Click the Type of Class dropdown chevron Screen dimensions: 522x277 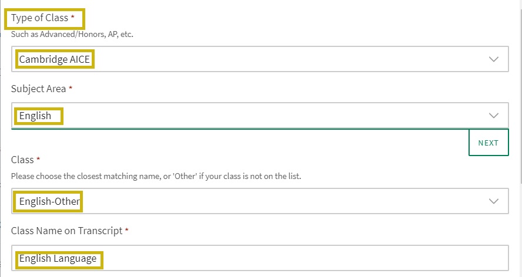(494, 59)
